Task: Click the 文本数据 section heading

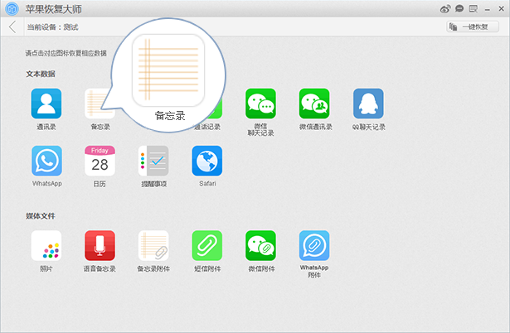Action: pos(41,74)
